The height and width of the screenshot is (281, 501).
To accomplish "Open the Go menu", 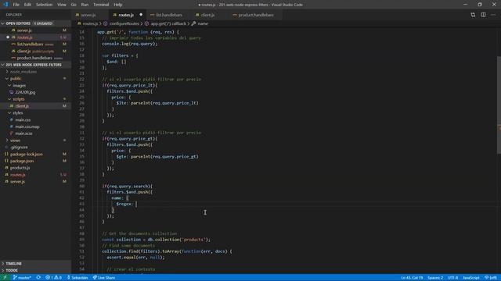I will point(74,5).
